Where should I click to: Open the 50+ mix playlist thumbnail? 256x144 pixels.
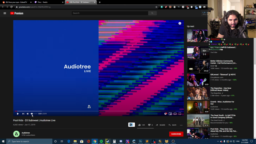(198, 52)
